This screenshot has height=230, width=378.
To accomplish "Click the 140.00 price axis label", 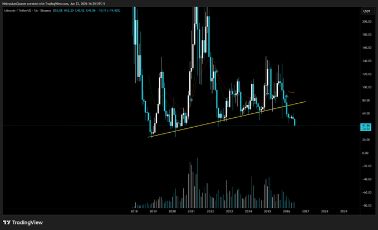I will pos(367,61).
